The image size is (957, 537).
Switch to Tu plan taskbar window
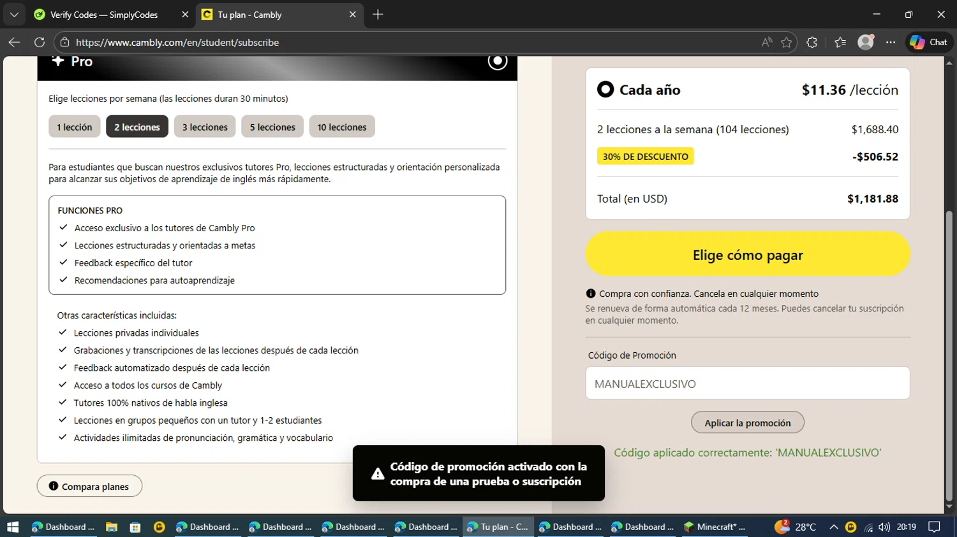tap(498, 527)
